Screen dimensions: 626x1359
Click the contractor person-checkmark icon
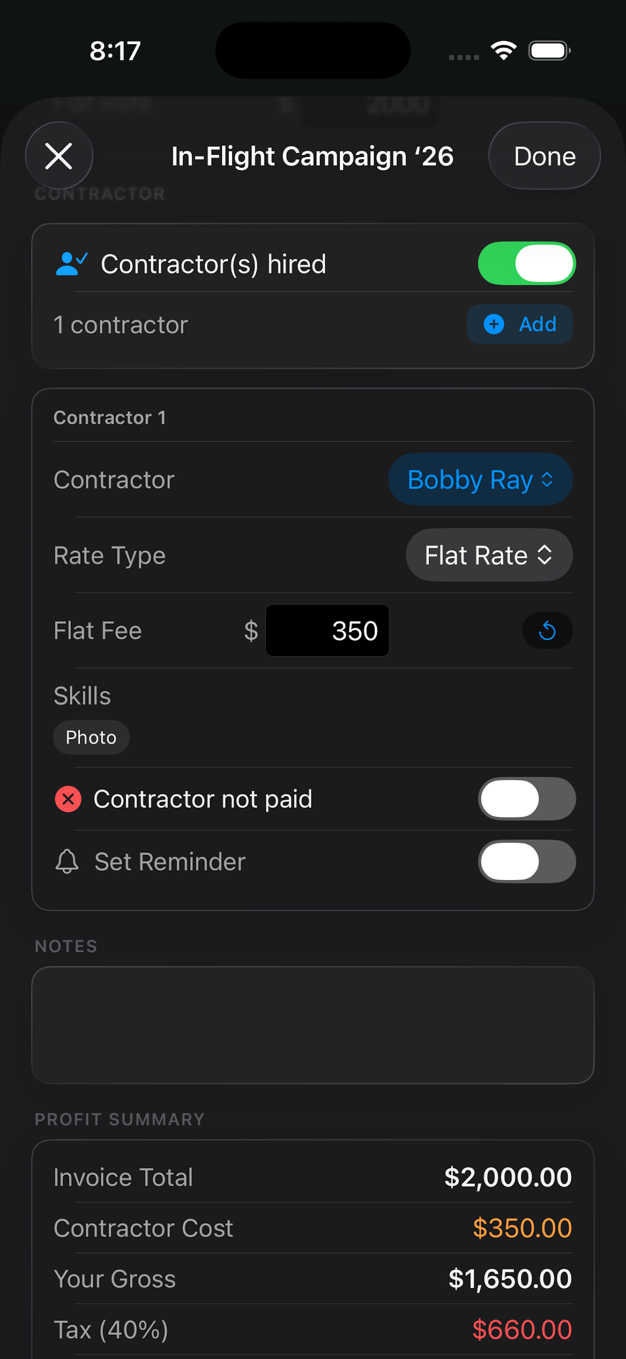tap(71, 263)
